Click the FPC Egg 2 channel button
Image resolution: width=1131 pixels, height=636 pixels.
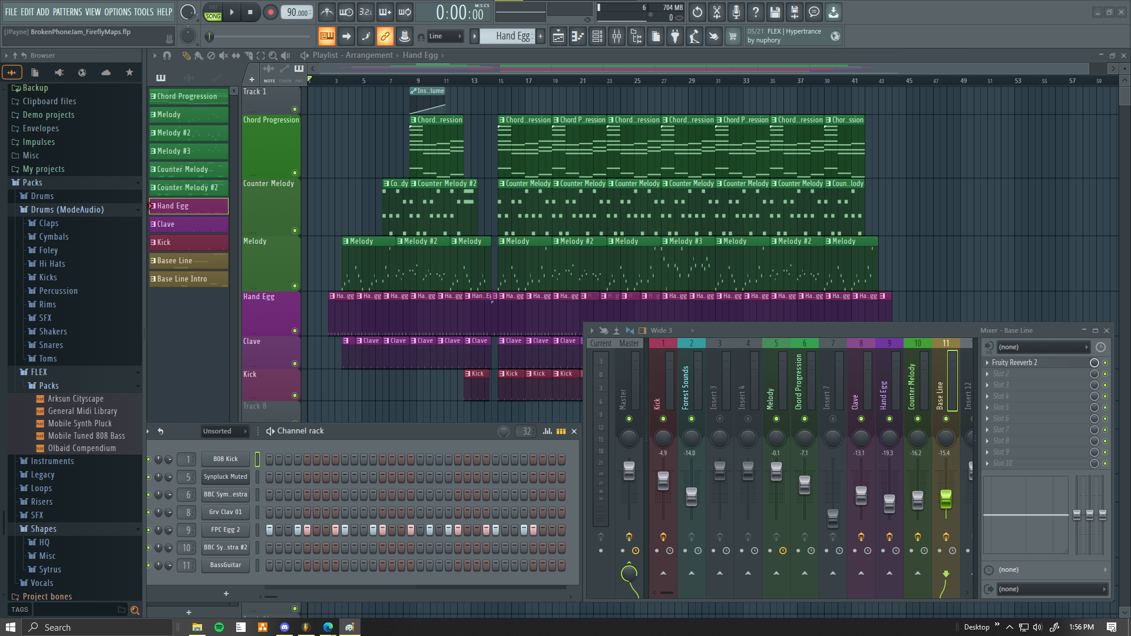pyautogui.click(x=226, y=530)
